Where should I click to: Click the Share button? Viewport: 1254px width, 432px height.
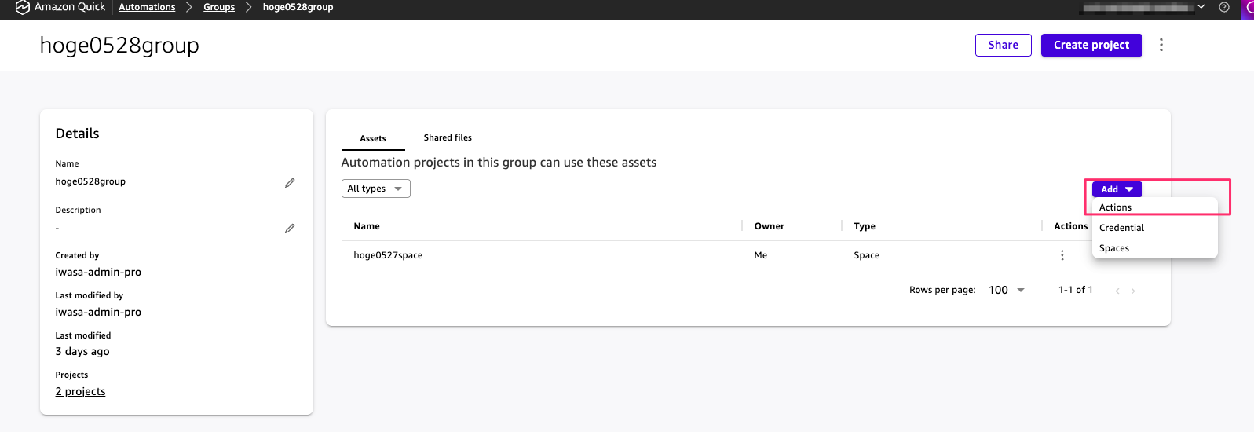point(1003,45)
